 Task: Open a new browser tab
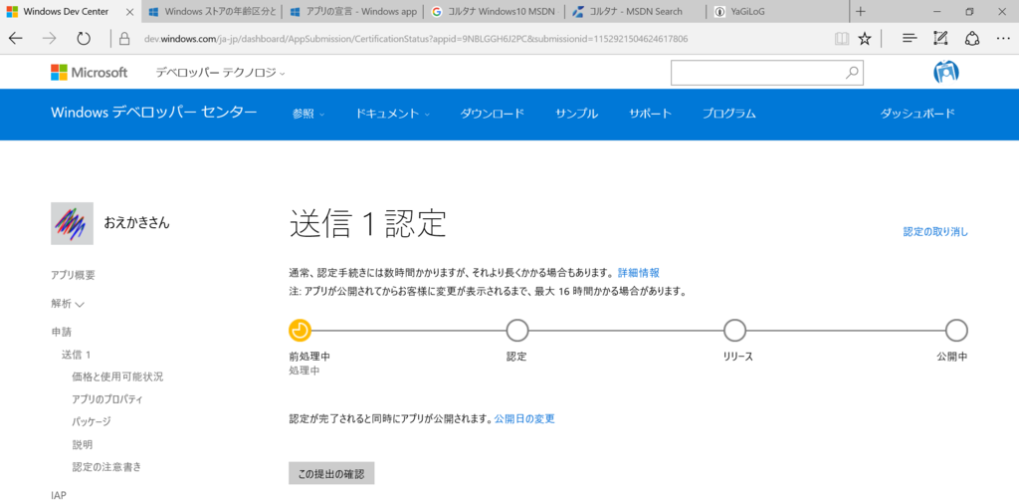pyautogui.click(x=861, y=12)
